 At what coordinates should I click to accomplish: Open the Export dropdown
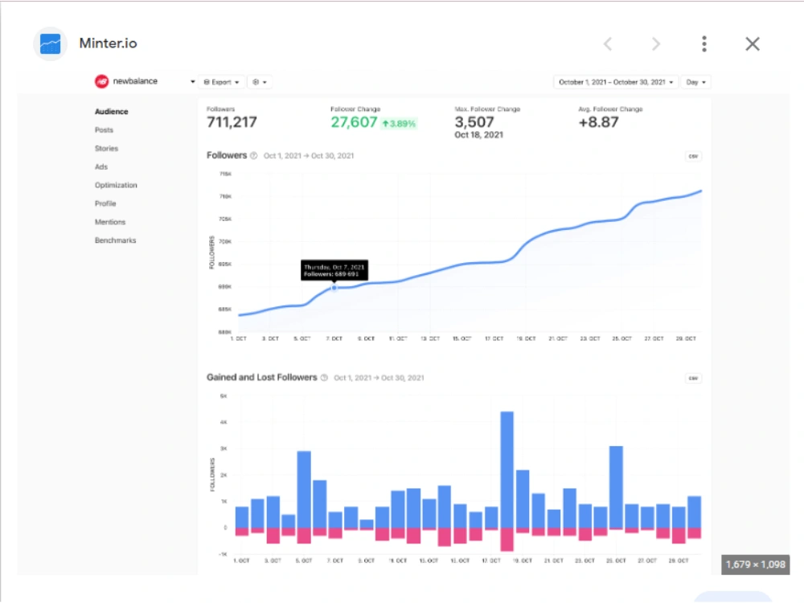click(222, 82)
